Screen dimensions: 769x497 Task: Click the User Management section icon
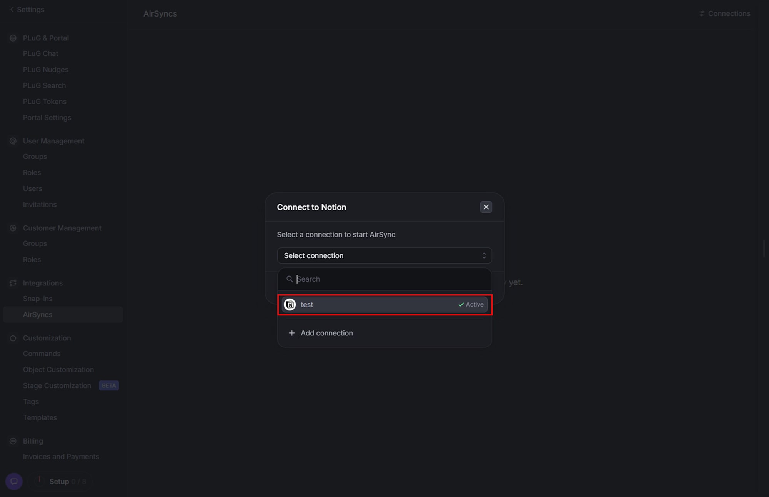(x=13, y=141)
